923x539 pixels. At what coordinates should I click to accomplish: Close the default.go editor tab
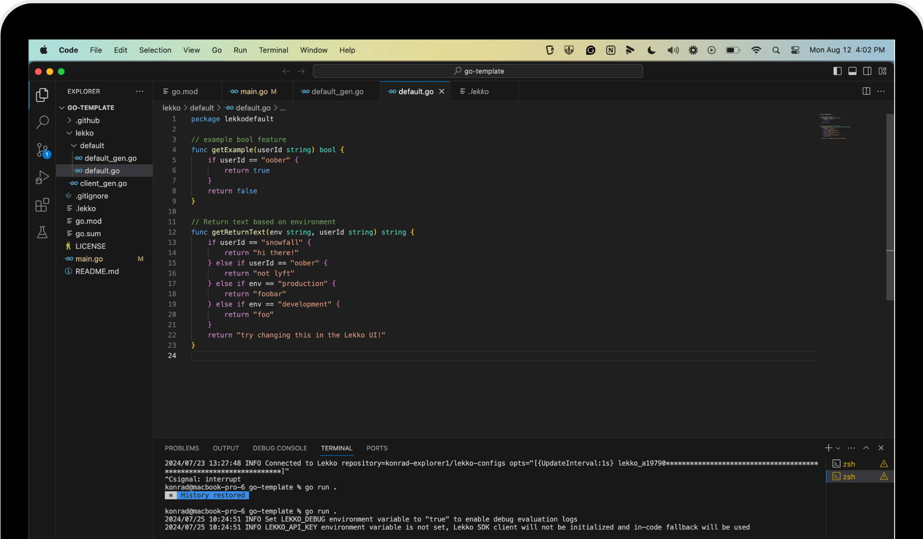(442, 91)
